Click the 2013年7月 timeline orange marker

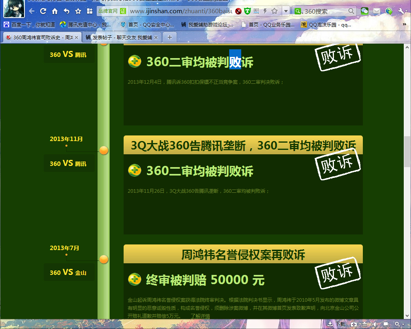tap(104, 259)
